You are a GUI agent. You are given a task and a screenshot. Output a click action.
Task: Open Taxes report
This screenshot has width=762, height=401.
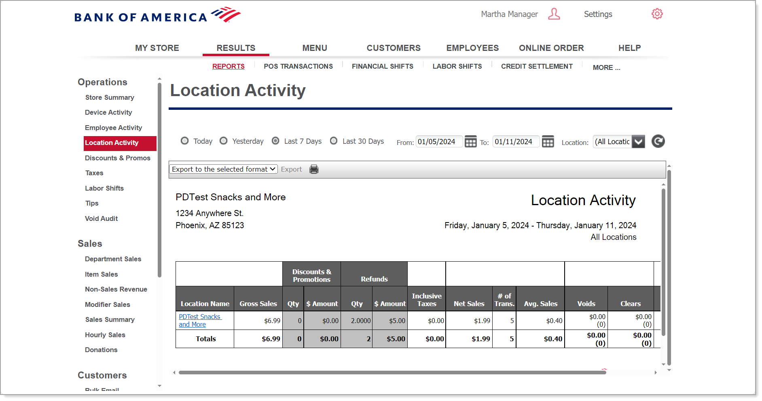[x=94, y=173]
